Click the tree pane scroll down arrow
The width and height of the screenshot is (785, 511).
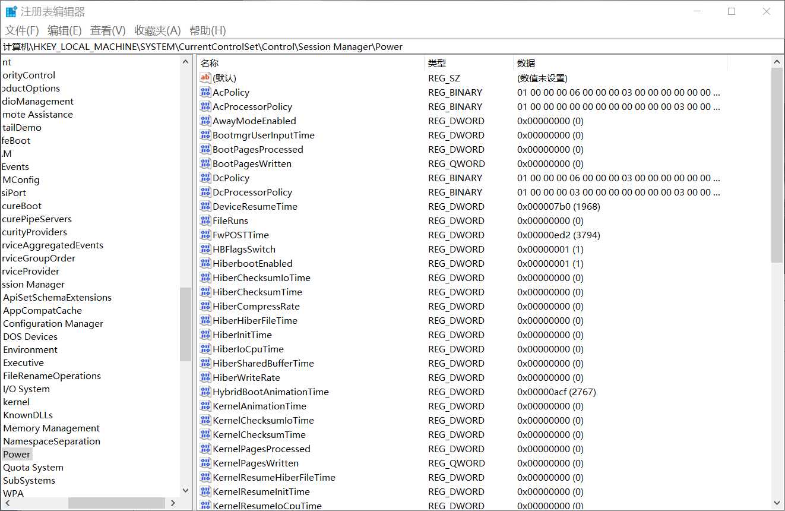185,490
